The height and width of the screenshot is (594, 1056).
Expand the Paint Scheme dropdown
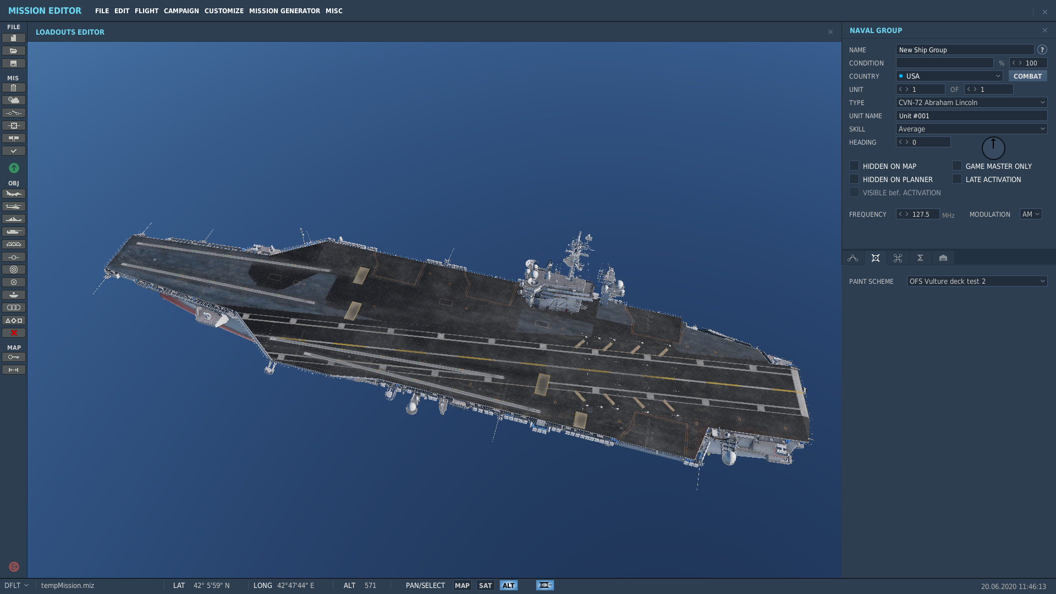click(x=977, y=281)
